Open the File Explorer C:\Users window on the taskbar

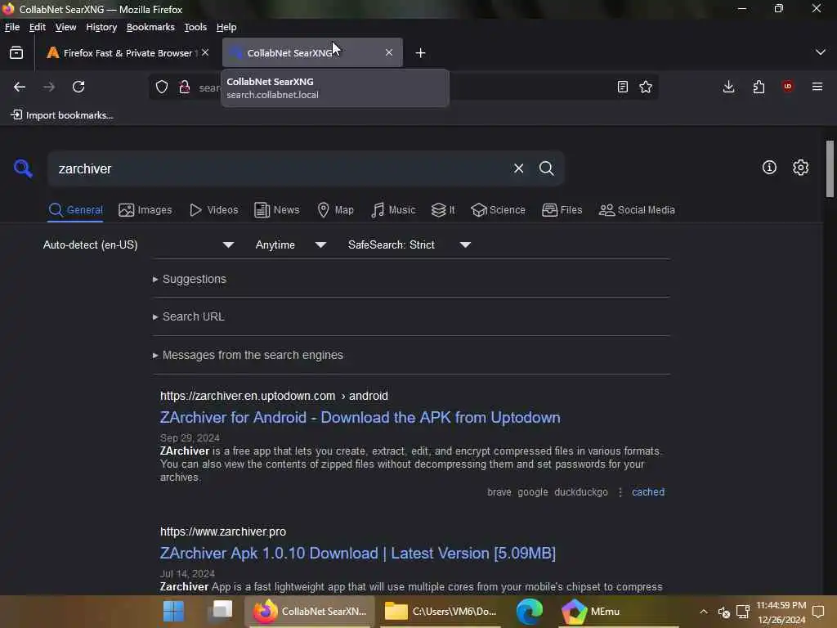(x=441, y=612)
